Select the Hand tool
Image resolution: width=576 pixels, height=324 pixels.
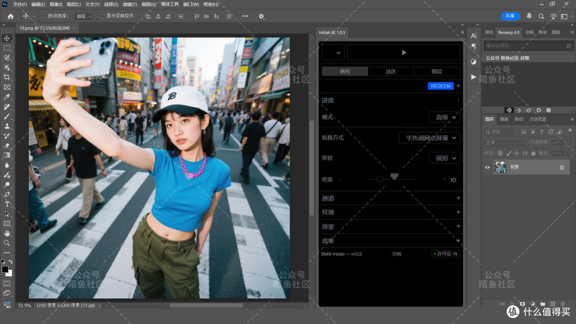click(x=6, y=233)
